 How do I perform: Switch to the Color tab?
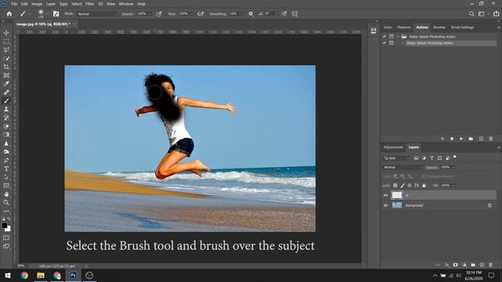pyautogui.click(x=387, y=27)
